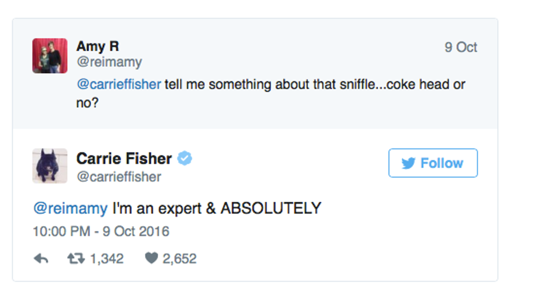Open Amy R's profile picture
This screenshot has height=298, width=538.
pos(49,56)
